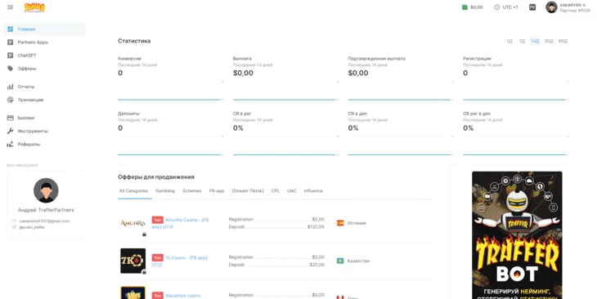
Task: Select the 14Д statistics period
Action: coord(535,41)
